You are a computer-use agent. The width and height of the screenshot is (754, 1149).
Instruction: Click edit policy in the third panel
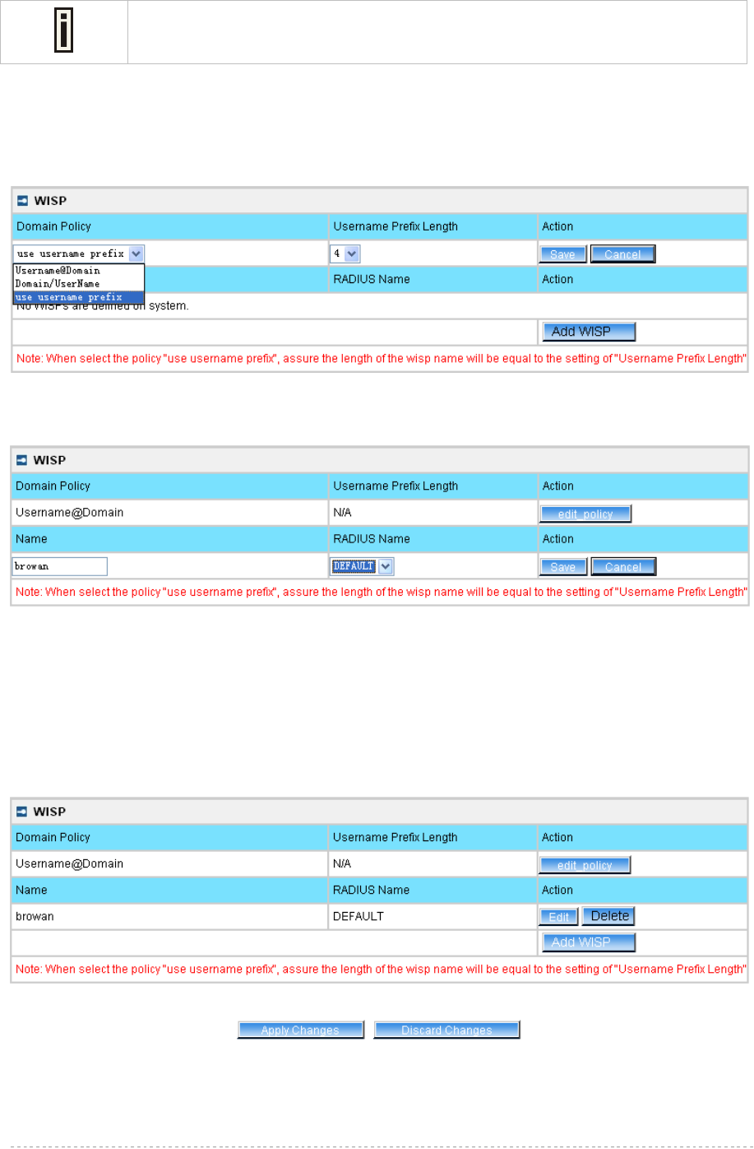click(x=585, y=865)
